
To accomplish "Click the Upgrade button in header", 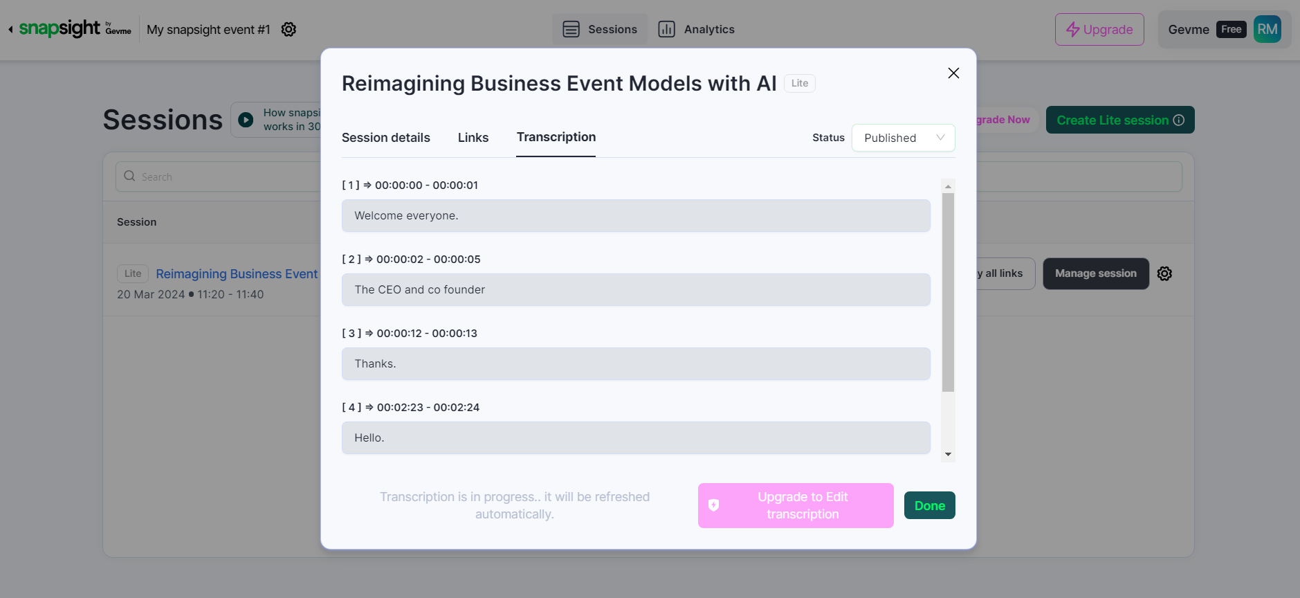I will (x=1099, y=30).
